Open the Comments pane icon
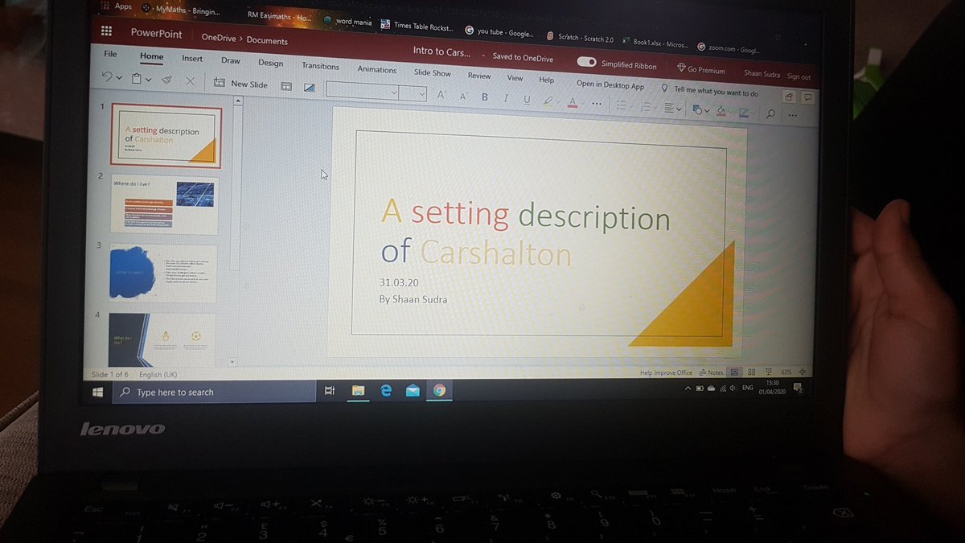 [x=807, y=97]
